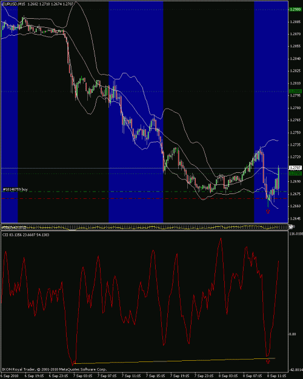Click the 1.2885 price axis label
Image resolution: width=303 pixels, height=379 pixels.
[x=295, y=22]
